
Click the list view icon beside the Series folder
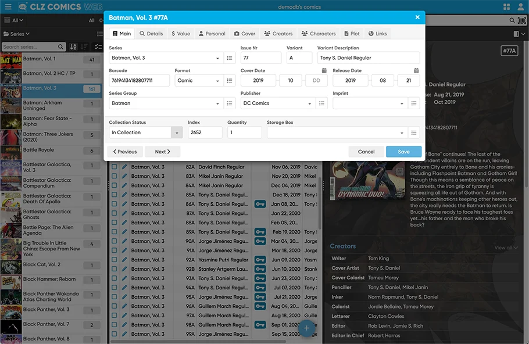[99, 34]
